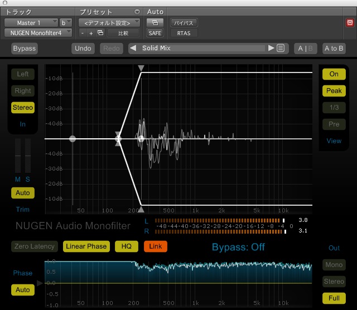The image size is (357, 310).
Task: Load the next preset with the right arrow
Action: tap(271, 49)
